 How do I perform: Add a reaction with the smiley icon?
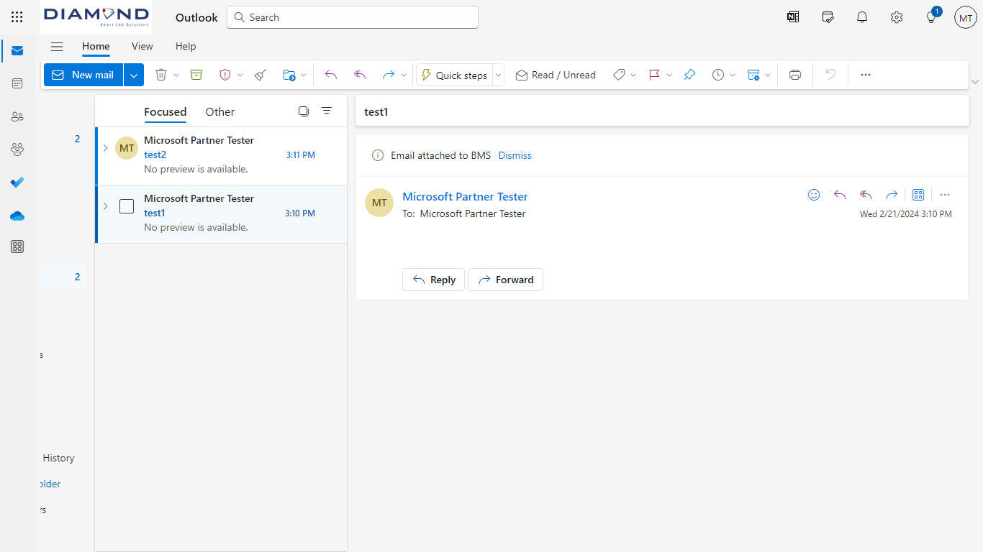(814, 195)
